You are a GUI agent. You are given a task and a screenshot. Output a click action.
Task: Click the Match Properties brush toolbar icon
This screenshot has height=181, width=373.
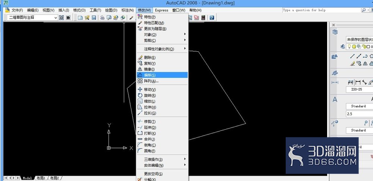[x=131, y=18]
